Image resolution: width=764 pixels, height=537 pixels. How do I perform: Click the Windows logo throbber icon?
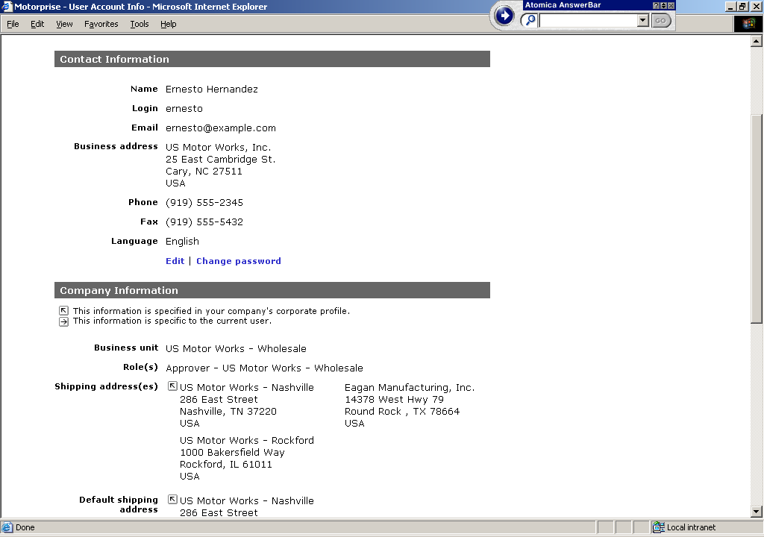[748, 23]
